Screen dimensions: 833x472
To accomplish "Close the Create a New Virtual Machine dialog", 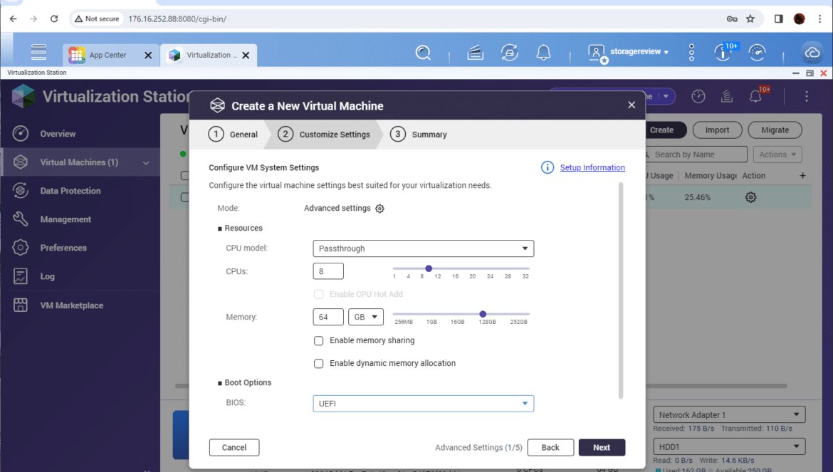I will pos(631,105).
